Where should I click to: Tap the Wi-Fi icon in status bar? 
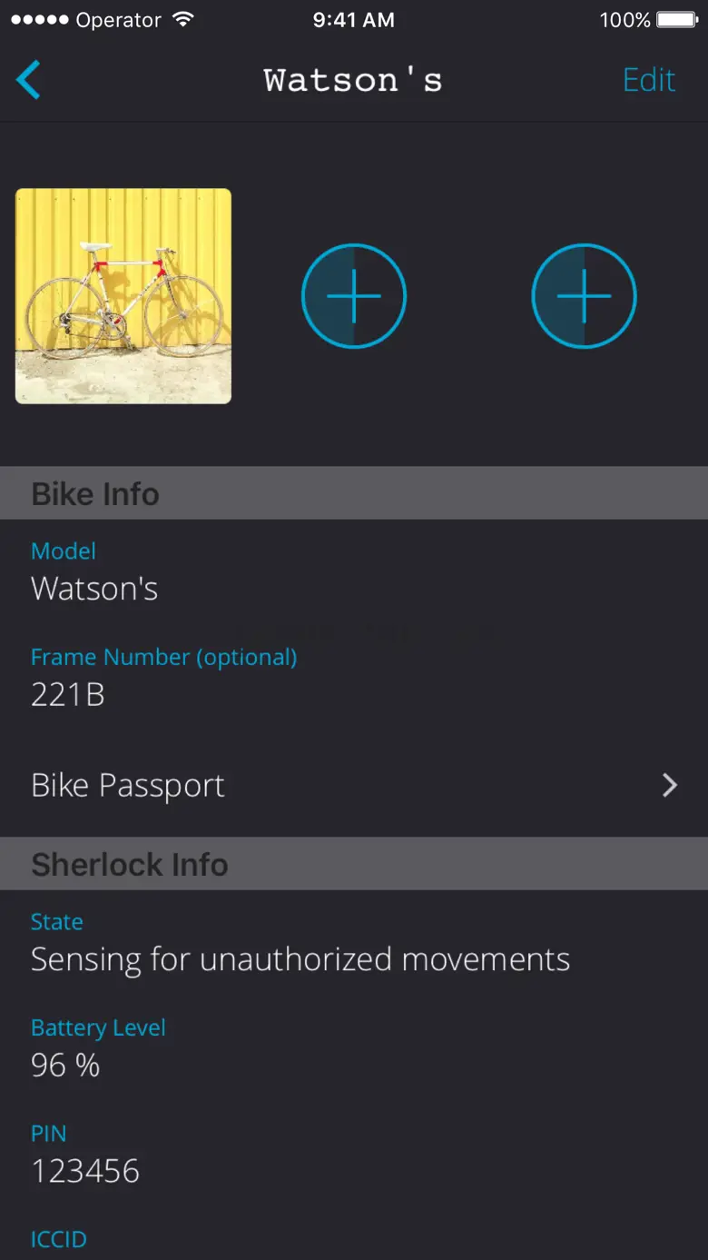(183, 20)
